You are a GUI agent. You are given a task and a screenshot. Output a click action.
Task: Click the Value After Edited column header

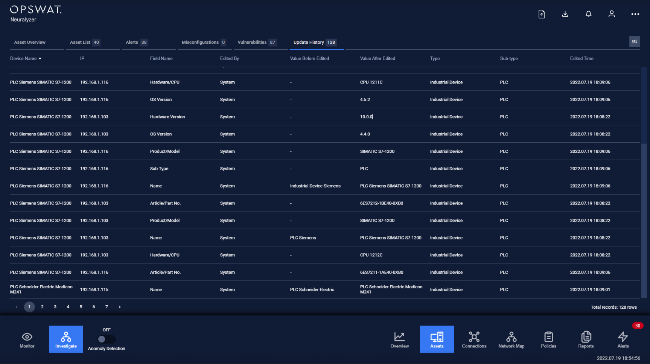(378, 58)
